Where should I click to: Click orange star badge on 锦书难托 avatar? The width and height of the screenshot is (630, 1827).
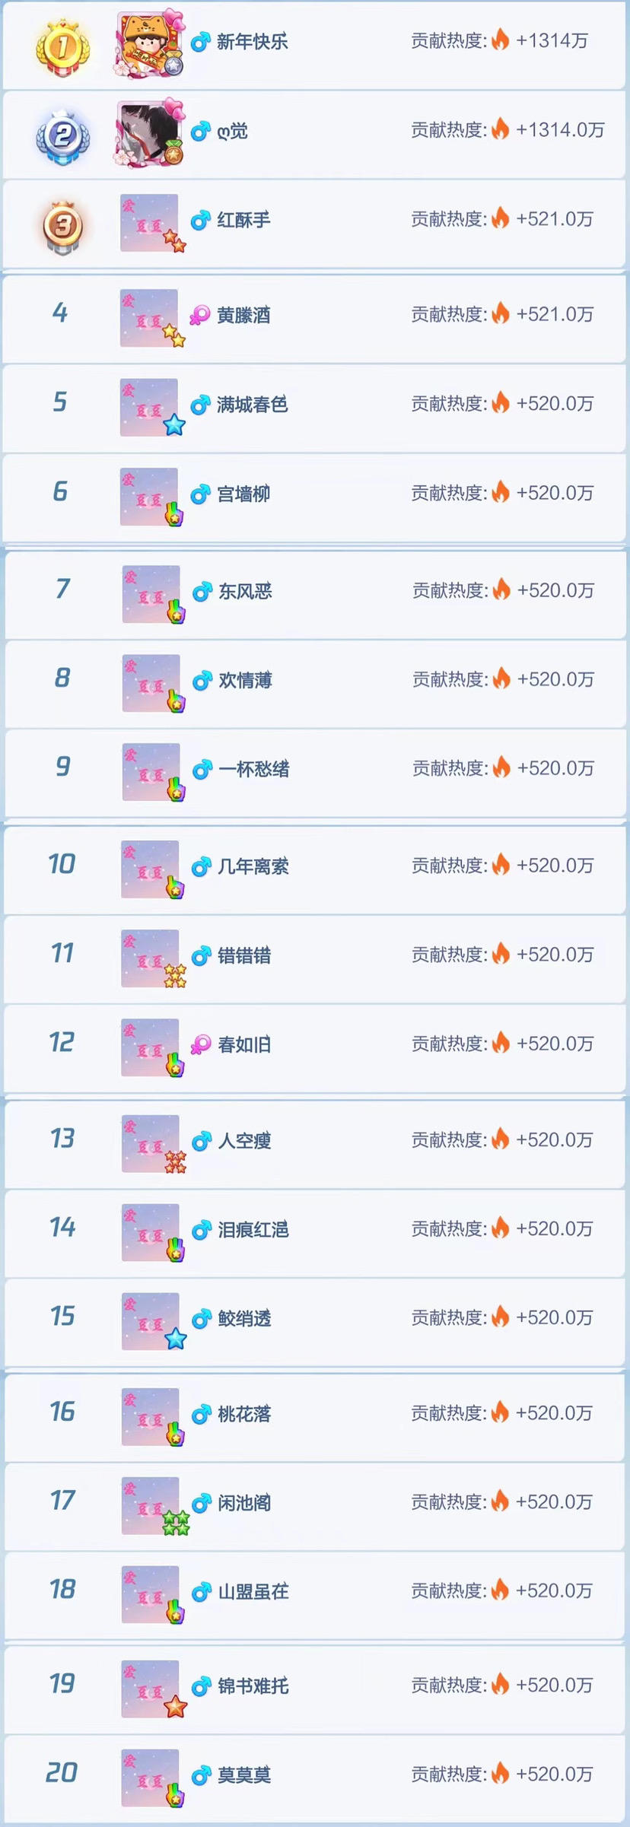pyautogui.click(x=176, y=1706)
